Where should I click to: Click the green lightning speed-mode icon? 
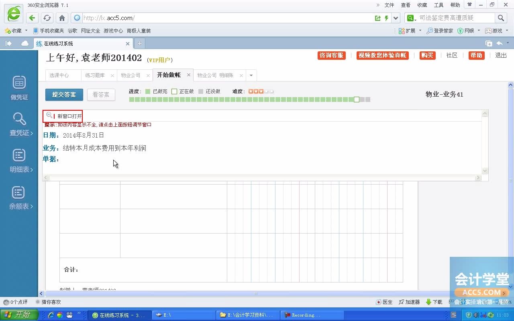tap(386, 18)
